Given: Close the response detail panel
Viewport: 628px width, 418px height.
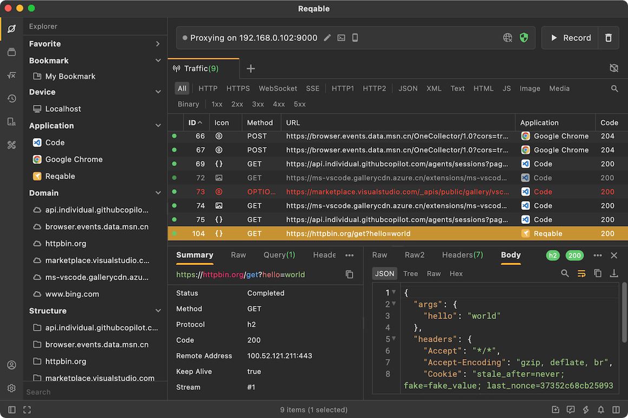Looking at the screenshot, I should 614,255.
